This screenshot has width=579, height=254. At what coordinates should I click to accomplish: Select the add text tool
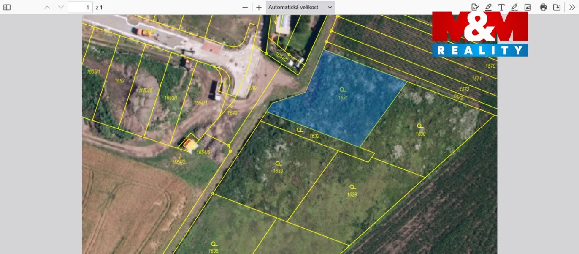[x=501, y=7]
